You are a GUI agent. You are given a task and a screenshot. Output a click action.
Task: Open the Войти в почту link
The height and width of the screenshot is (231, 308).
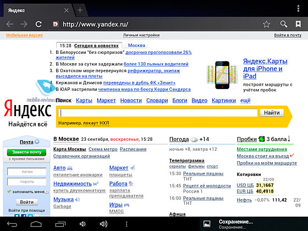pyautogui.click(x=288, y=35)
